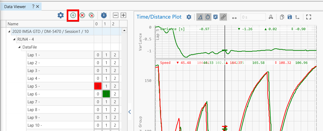The width and height of the screenshot is (323, 131).
Task: Click the red slot 0 cell for Lap 5
Action: (98, 86)
